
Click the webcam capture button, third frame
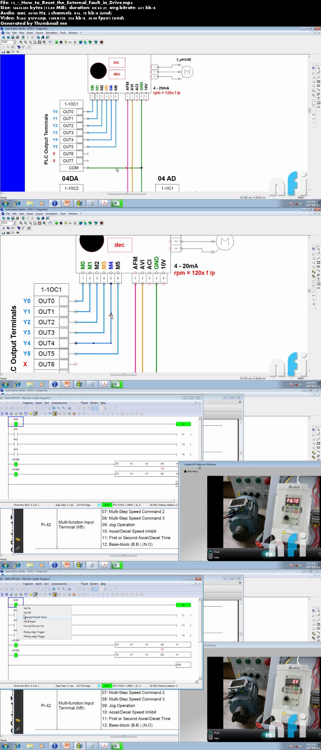click(268, 554)
